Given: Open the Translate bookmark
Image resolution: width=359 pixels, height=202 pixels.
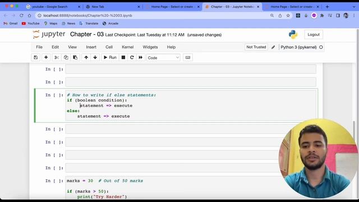Looking at the screenshot, I should (x=89, y=24).
